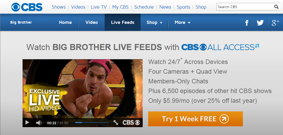Click the search magnifier icon

click(276, 7)
